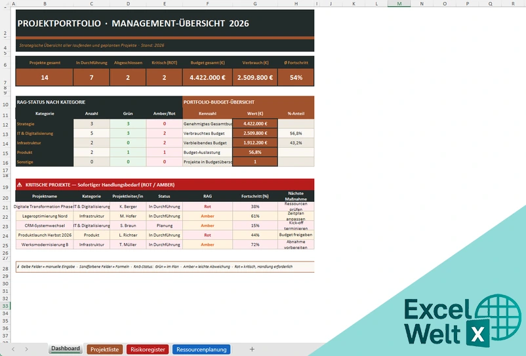
Task: Click the previous sheet navigation arrow
Action: click(x=13, y=349)
